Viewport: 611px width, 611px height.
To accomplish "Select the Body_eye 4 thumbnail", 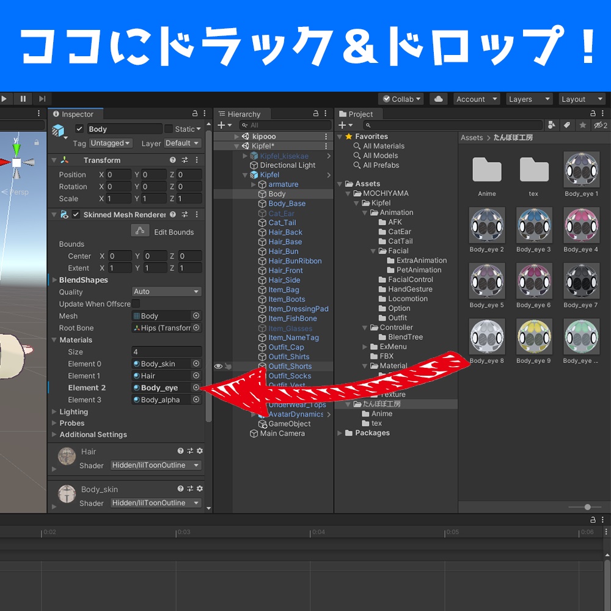I will click(x=581, y=225).
